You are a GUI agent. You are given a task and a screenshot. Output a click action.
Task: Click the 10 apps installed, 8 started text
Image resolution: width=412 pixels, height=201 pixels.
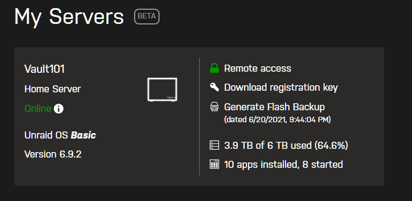(x=283, y=165)
